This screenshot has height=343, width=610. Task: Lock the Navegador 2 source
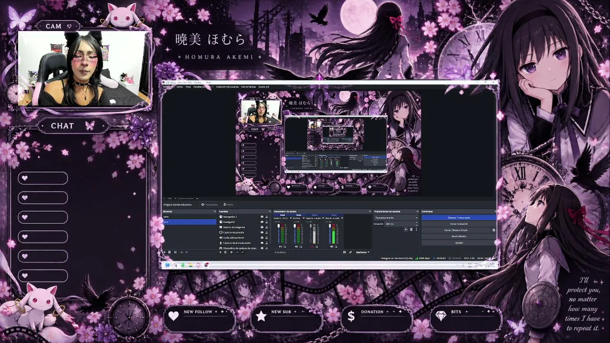point(266,217)
